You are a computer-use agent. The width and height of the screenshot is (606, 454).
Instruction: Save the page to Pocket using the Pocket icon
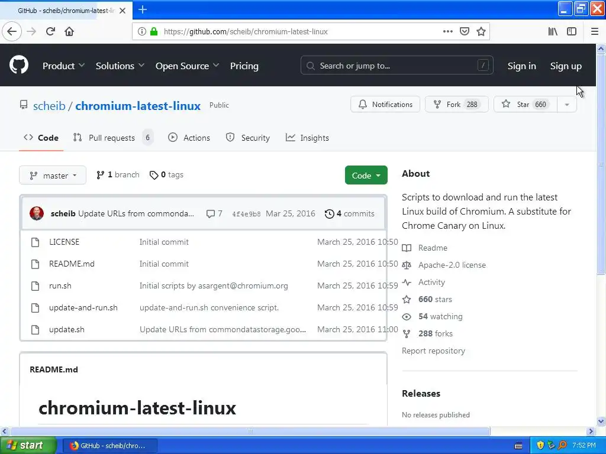465,31
